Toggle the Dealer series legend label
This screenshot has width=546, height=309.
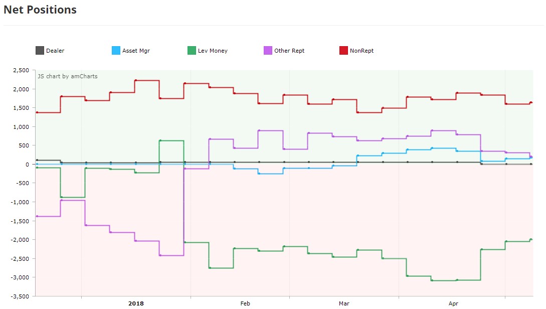pos(55,51)
